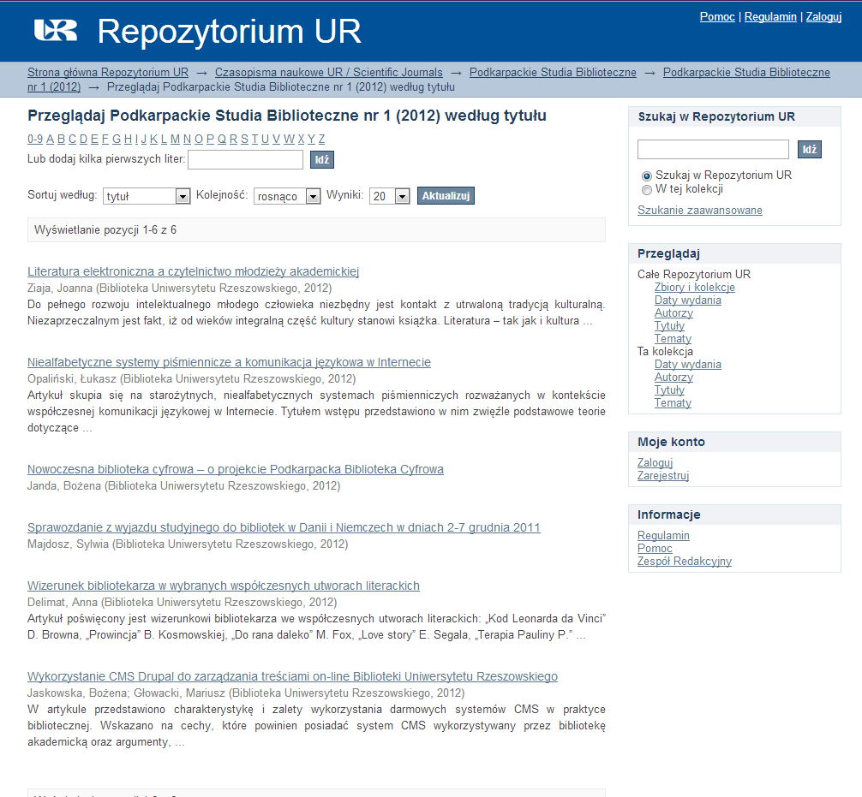The height and width of the screenshot is (797, 862).
Task: Click Zaloguj in Moje konto panel
Action: [x=655, y=463]
